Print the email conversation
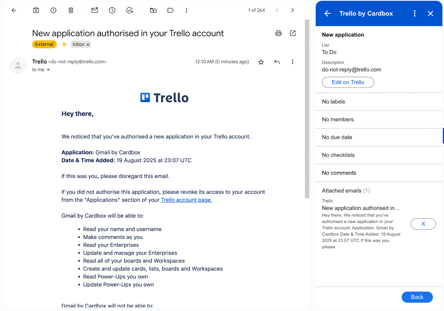 point(278,34)
